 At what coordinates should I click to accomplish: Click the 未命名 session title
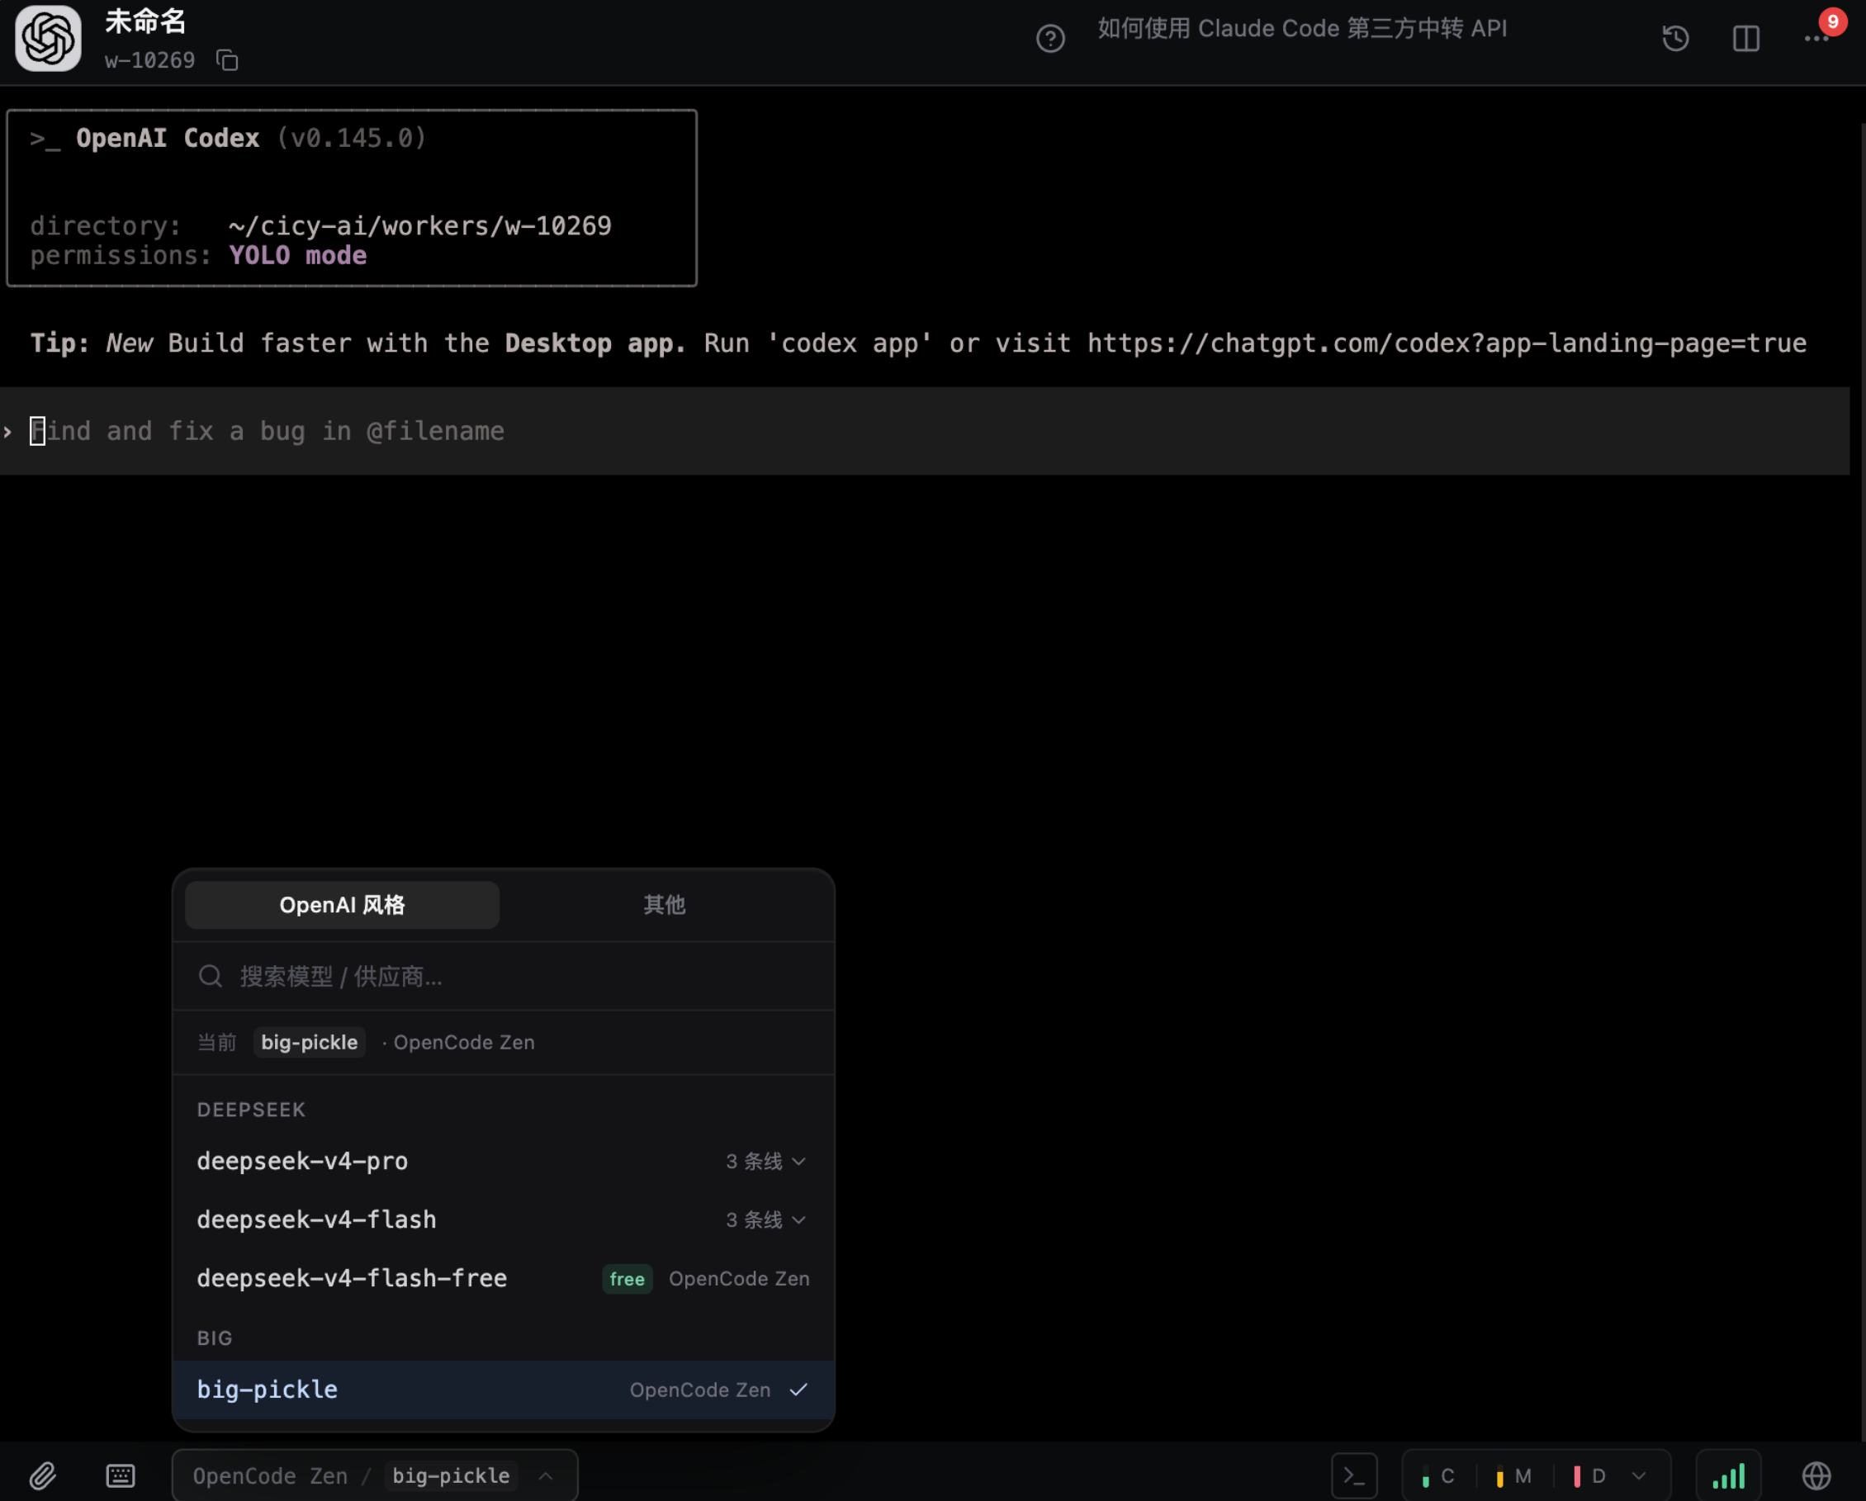tap(145, 21)
